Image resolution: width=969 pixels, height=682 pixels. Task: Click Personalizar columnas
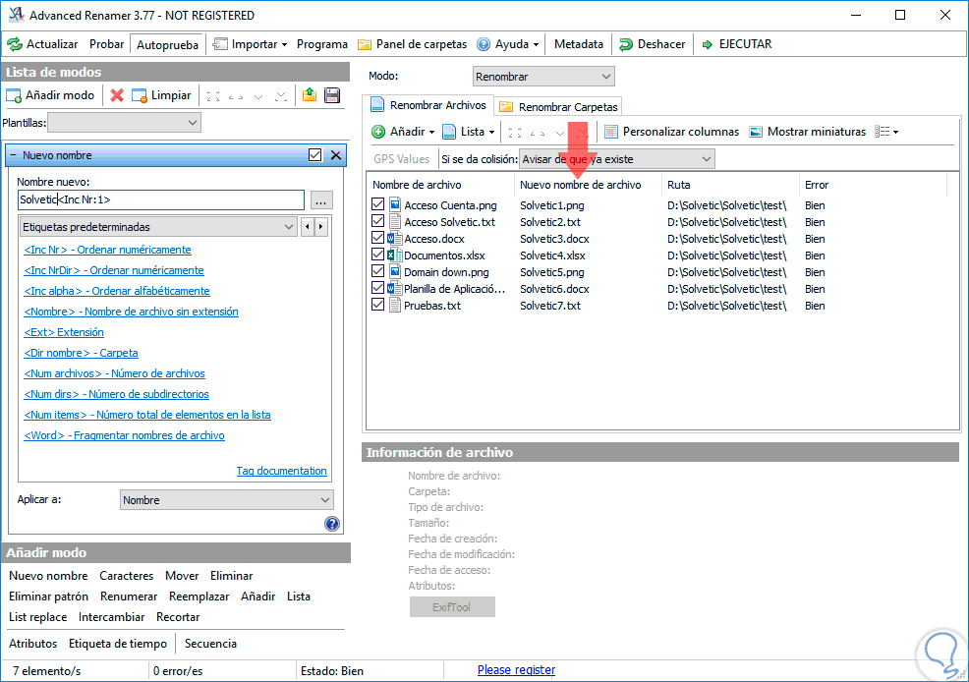click(672, 132)
